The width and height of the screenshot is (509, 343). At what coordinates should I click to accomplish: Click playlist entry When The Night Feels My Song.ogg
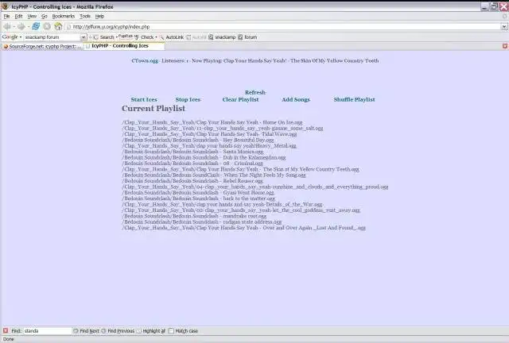point(214,175)
